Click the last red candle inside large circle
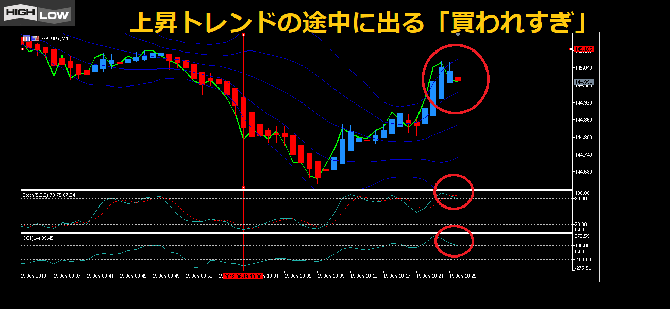Screen dimensions: 670x309 pos(458,79)
